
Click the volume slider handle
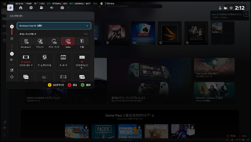click(x=12, y=54)
